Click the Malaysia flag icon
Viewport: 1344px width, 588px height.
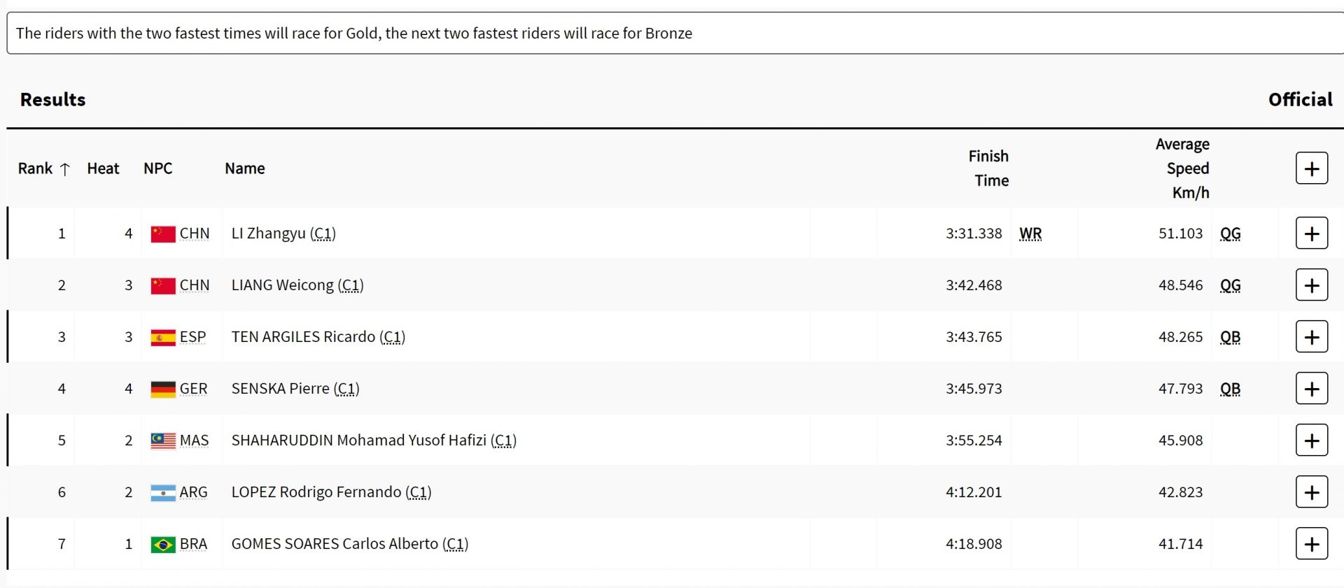163,441
